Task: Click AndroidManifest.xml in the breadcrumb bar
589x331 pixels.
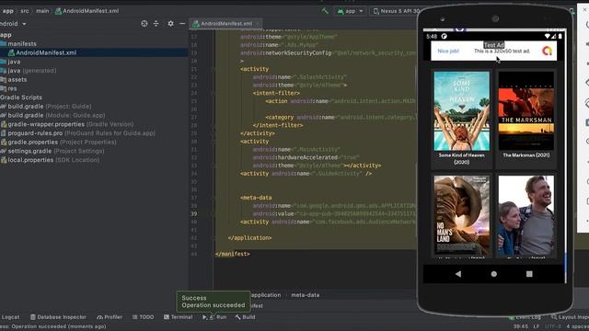Action: (x=87, y=11)
